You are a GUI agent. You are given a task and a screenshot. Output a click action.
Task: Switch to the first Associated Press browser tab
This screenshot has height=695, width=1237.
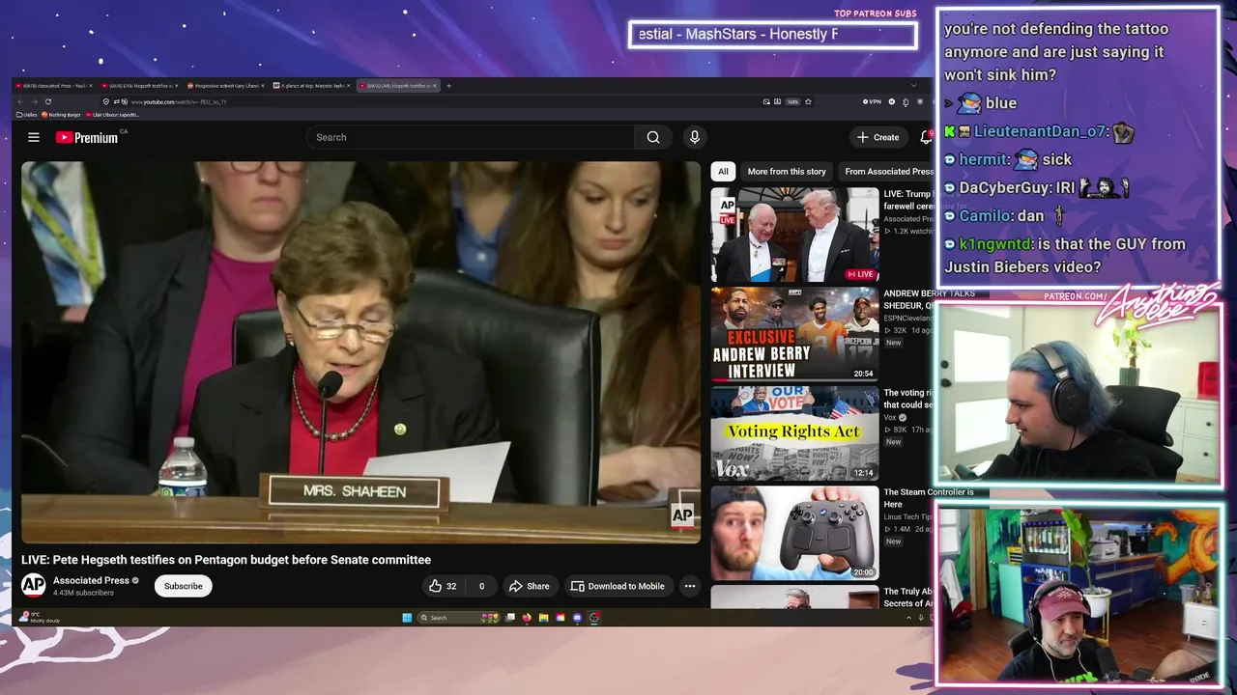click(54, 86)
